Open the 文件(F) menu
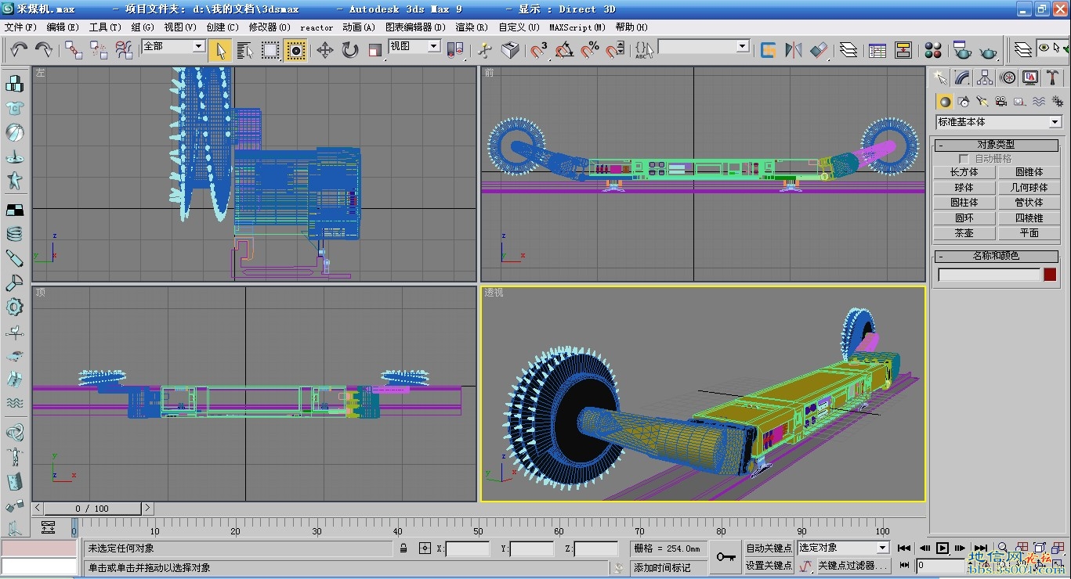Viewport: 1071px width, 579px height. coord(20,27)
